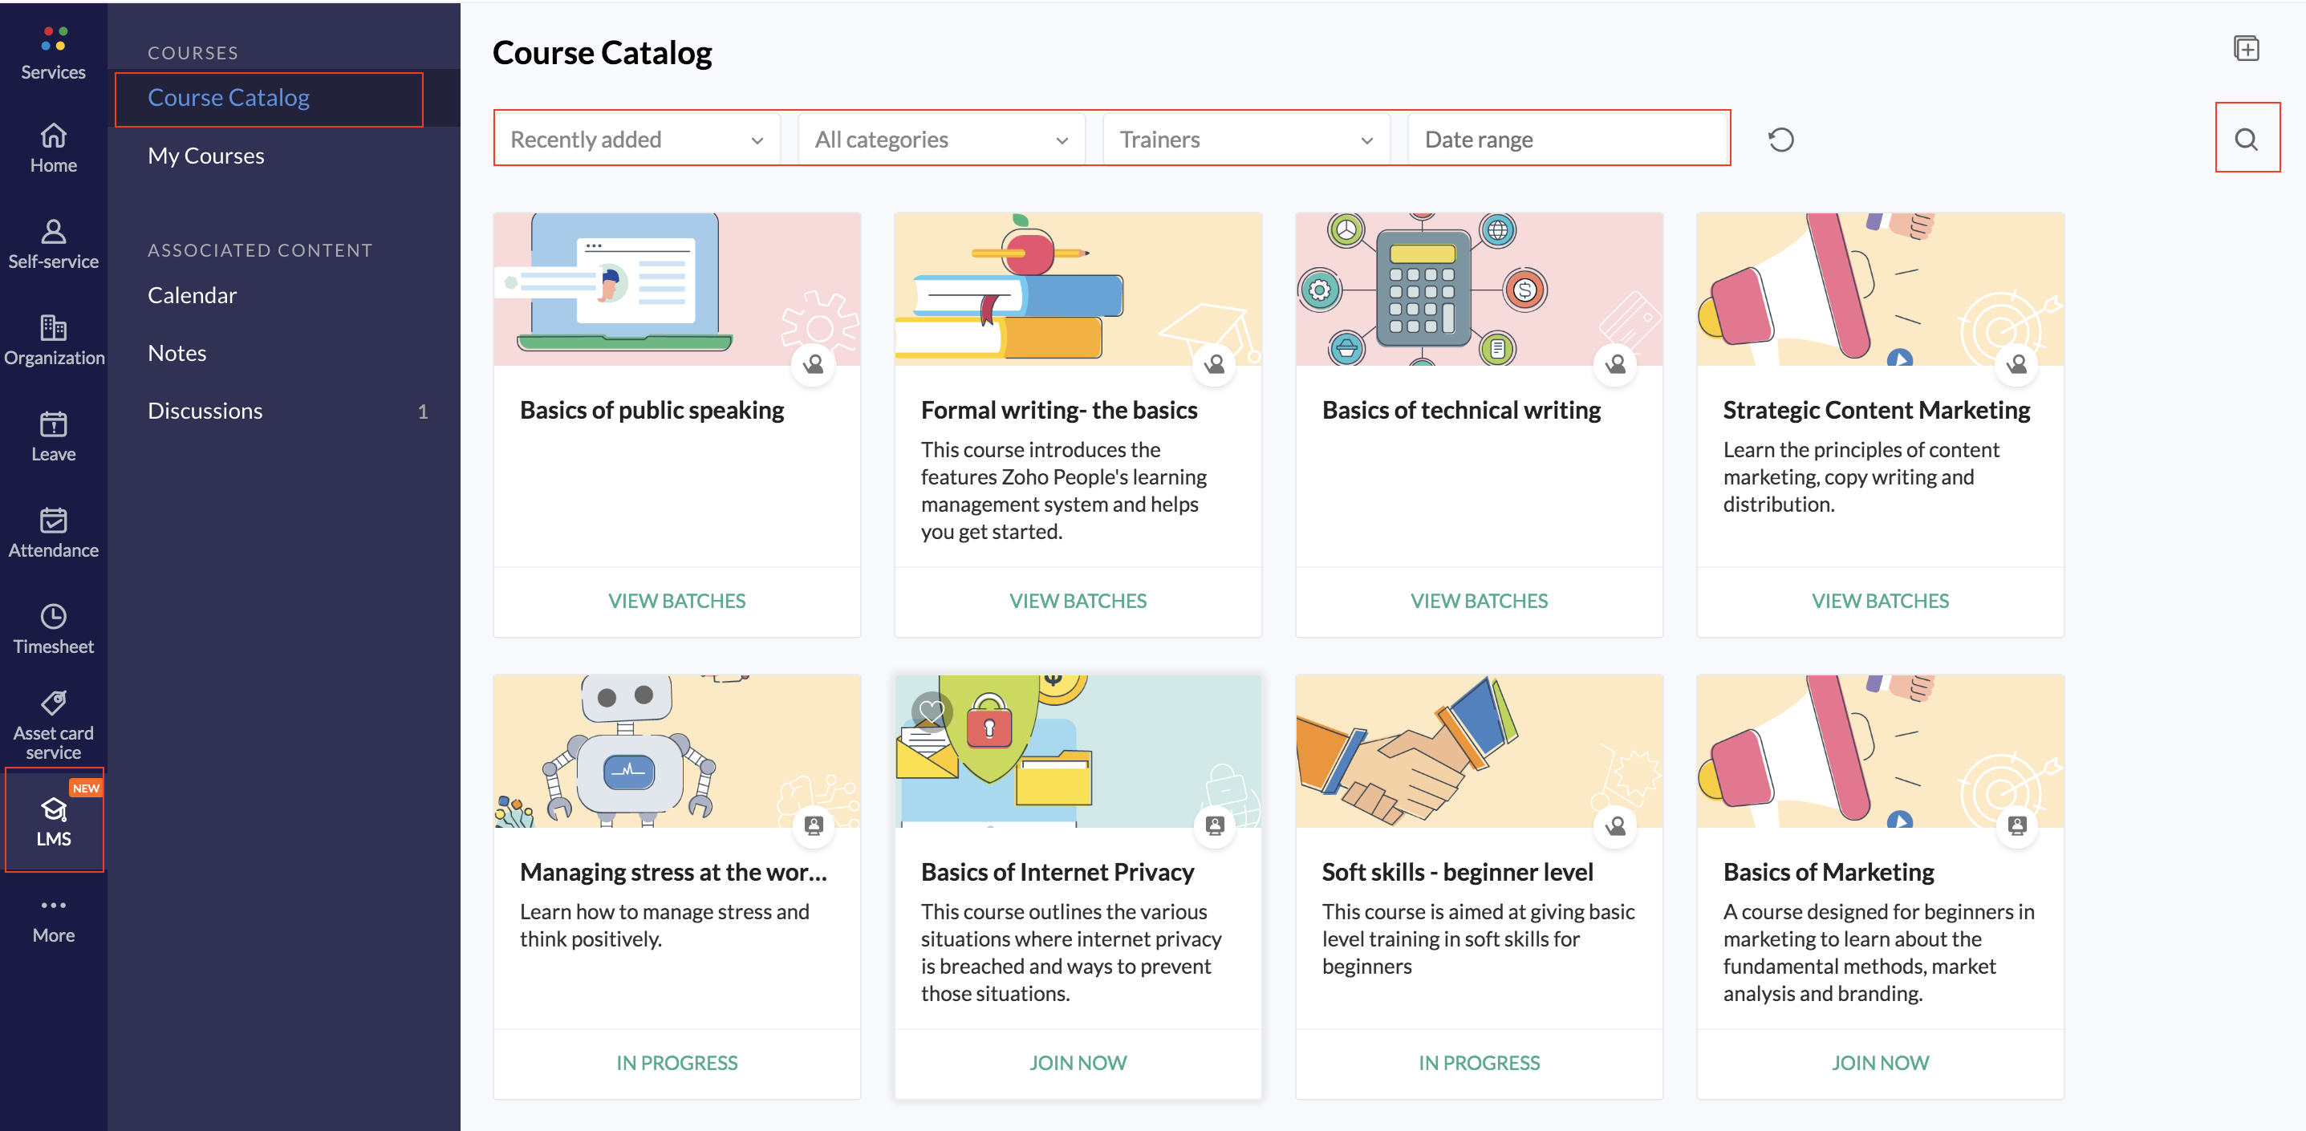2306x1131 pixels.
Task: Open the Soft skills handshake thumbnail
Action: [1478, 752]
